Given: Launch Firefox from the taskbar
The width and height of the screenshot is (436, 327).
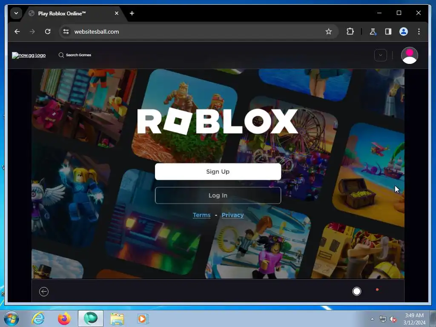Looking at the screenshot, I should point(64,318).
